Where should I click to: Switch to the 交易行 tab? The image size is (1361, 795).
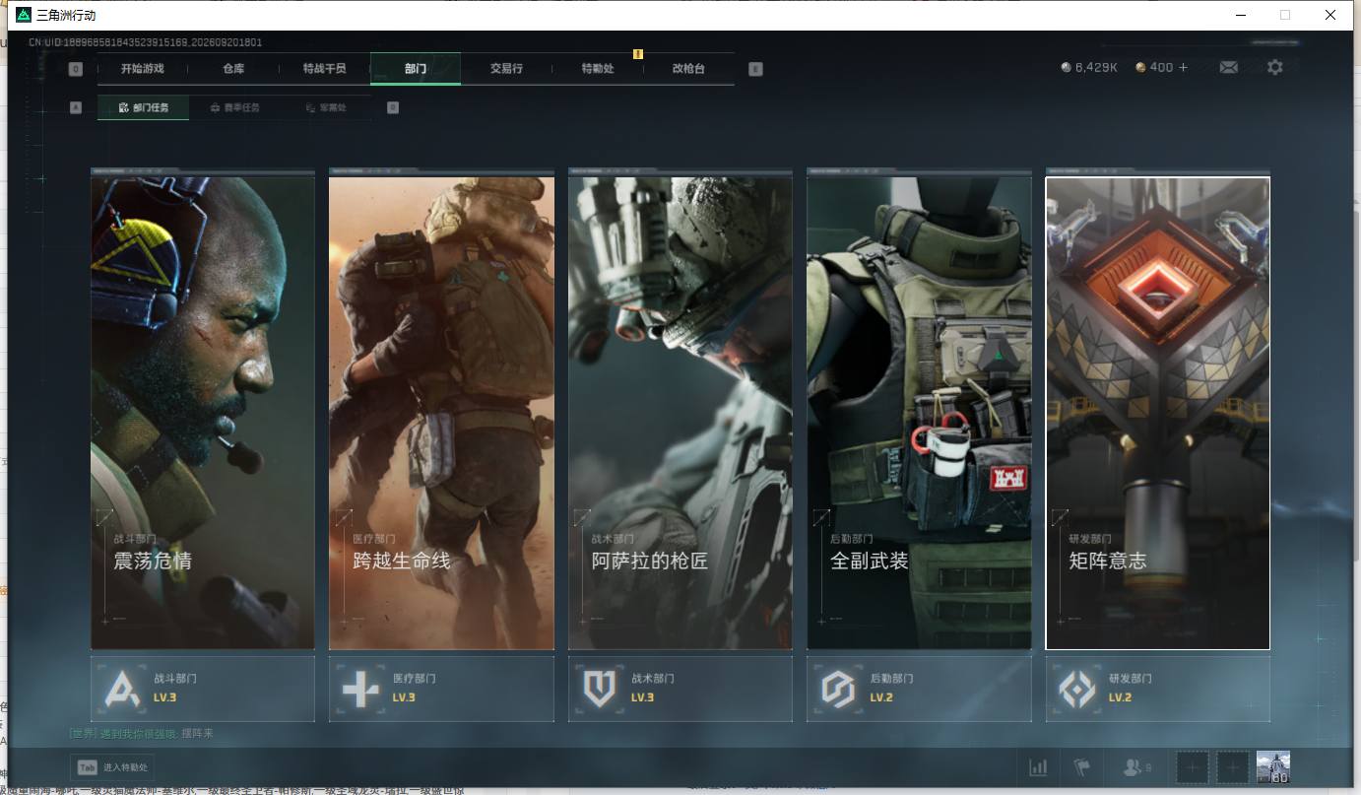click(506, 69)
